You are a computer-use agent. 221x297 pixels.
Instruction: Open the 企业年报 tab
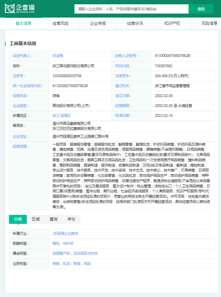click(98, 23)
